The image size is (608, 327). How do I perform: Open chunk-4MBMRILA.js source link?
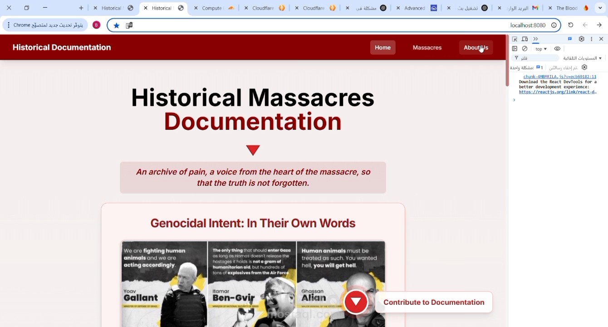[559, 77]
